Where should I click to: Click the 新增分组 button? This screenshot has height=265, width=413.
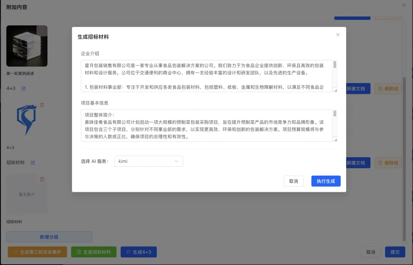49,237
